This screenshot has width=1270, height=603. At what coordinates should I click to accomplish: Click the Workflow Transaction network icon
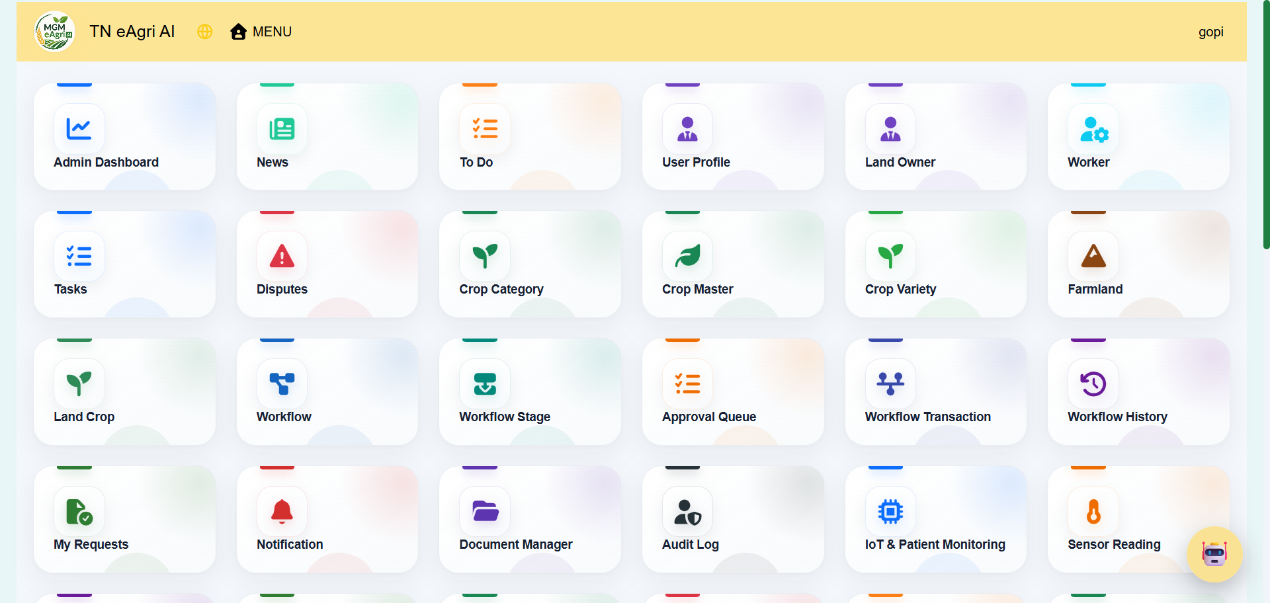tap(890, 383)
